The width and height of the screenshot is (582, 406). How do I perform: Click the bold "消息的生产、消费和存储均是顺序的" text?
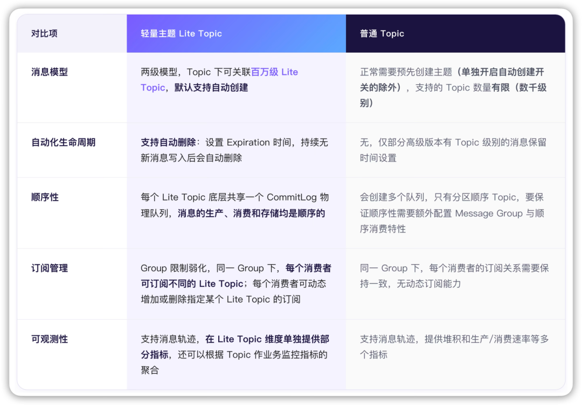click(x=251, y=213)
